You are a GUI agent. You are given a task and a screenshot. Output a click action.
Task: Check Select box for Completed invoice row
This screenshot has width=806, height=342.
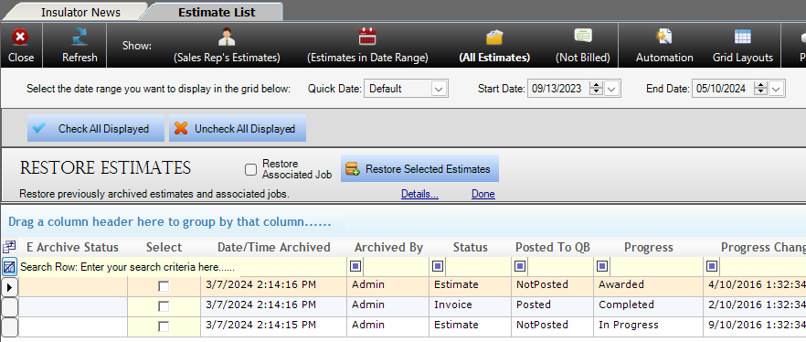click(x=164, y=306)
